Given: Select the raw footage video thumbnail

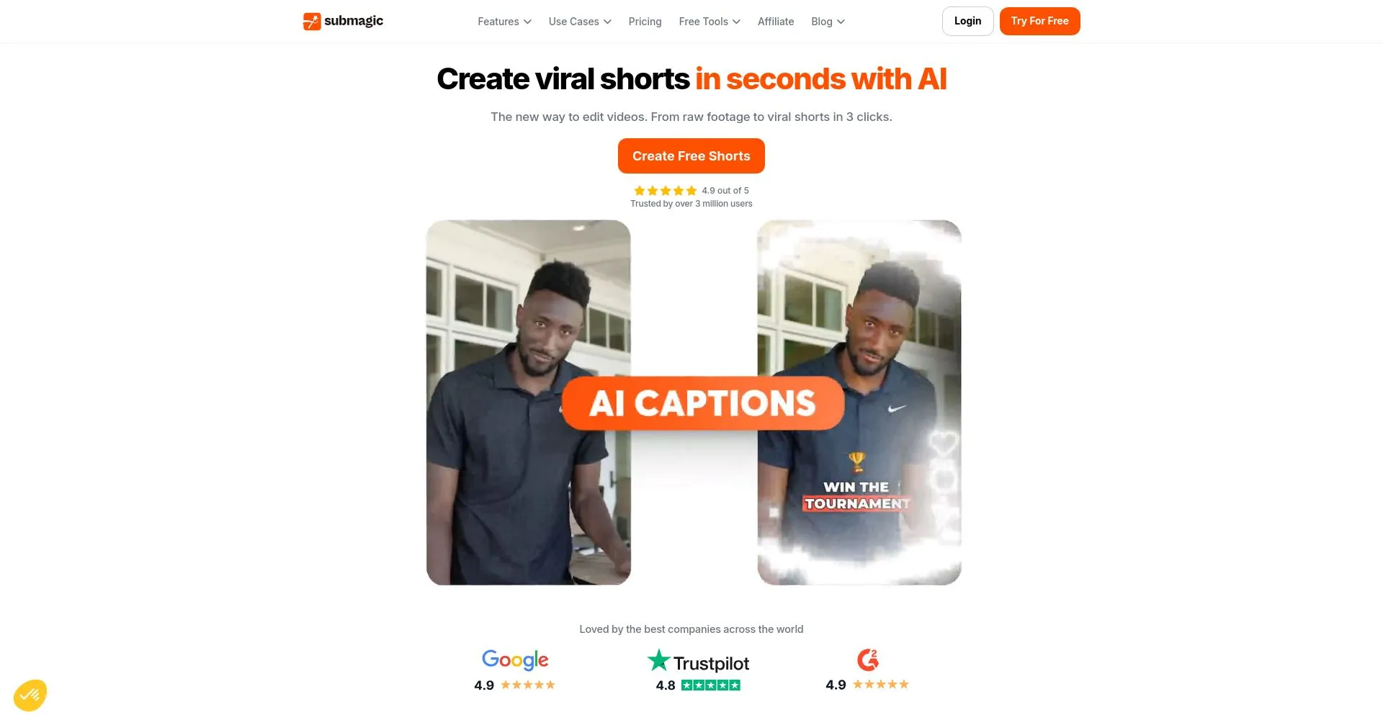Looking at the screenshot, I should (528, 402).
